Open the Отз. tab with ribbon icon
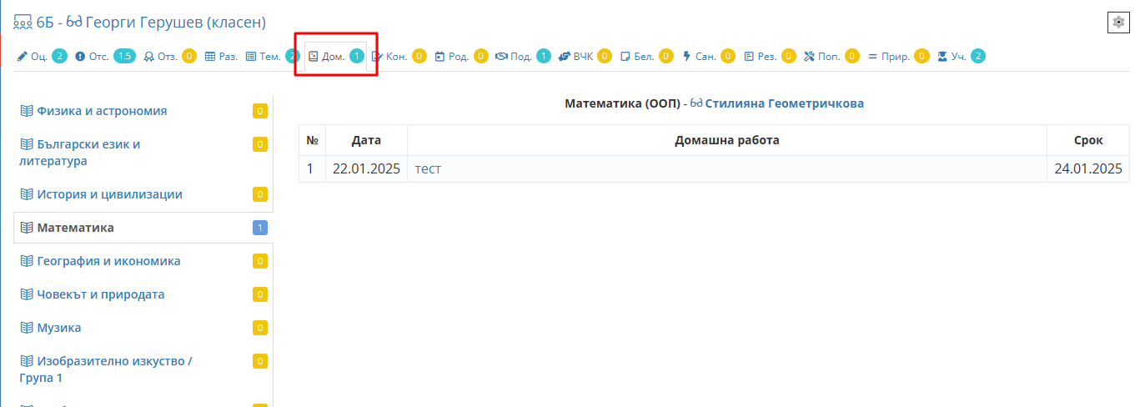 click(170, 57)
